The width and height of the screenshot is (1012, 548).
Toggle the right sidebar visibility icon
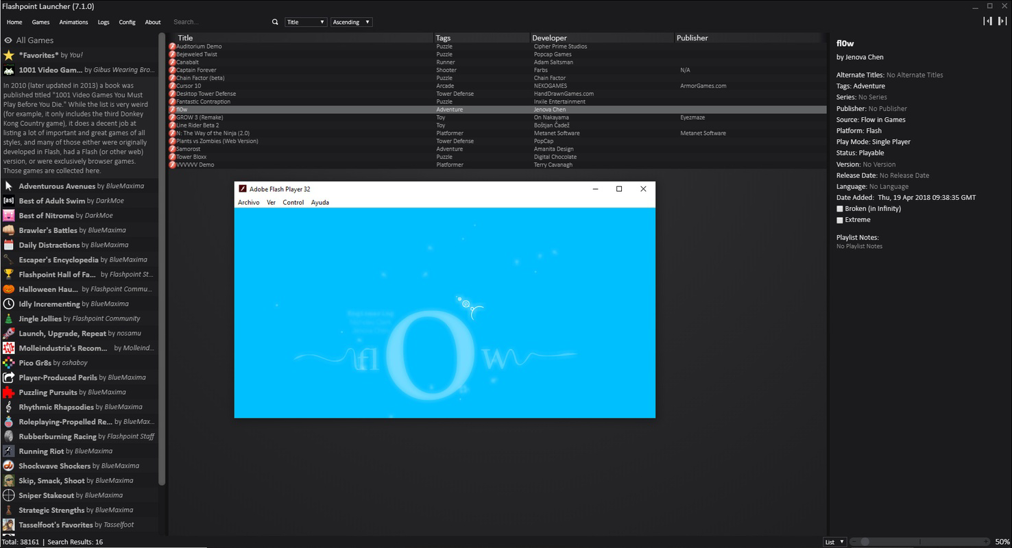click(x=1002, y=21)
